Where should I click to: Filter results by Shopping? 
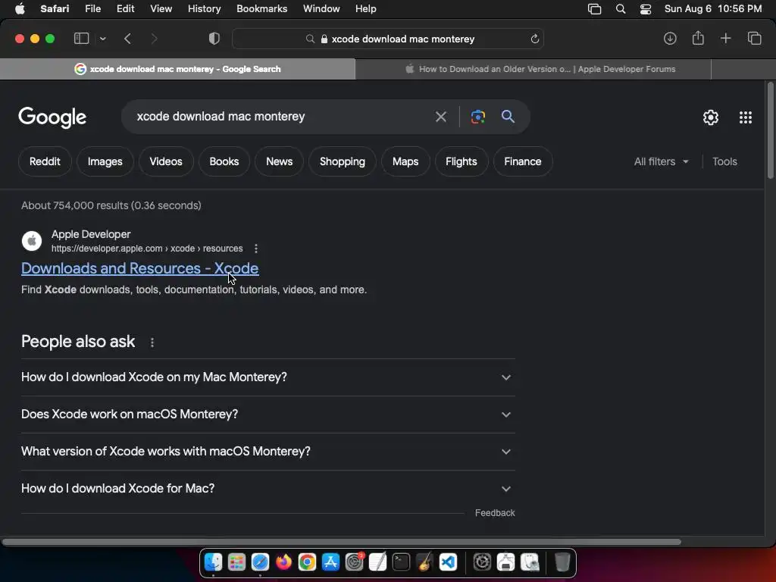(343, 161)
